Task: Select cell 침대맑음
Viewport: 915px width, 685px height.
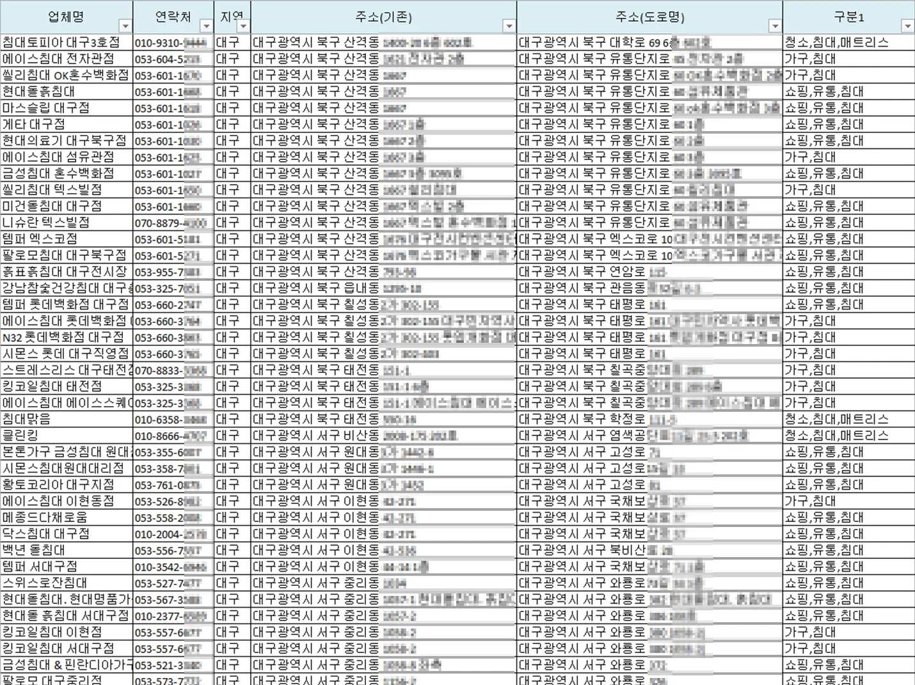Action: pyautogui.click(x=67, y=420)
